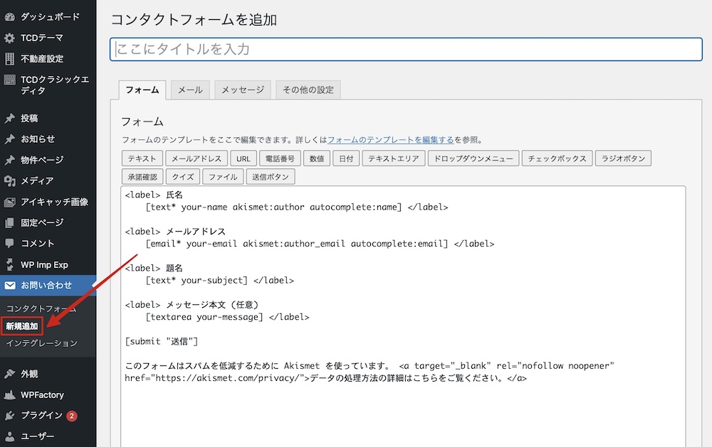Insert a 承諾確認 tag

(x=142, y=176)
